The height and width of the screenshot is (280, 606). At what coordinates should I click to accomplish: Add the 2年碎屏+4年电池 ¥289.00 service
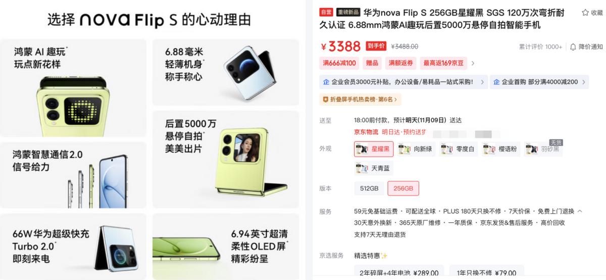pos(399,272)
